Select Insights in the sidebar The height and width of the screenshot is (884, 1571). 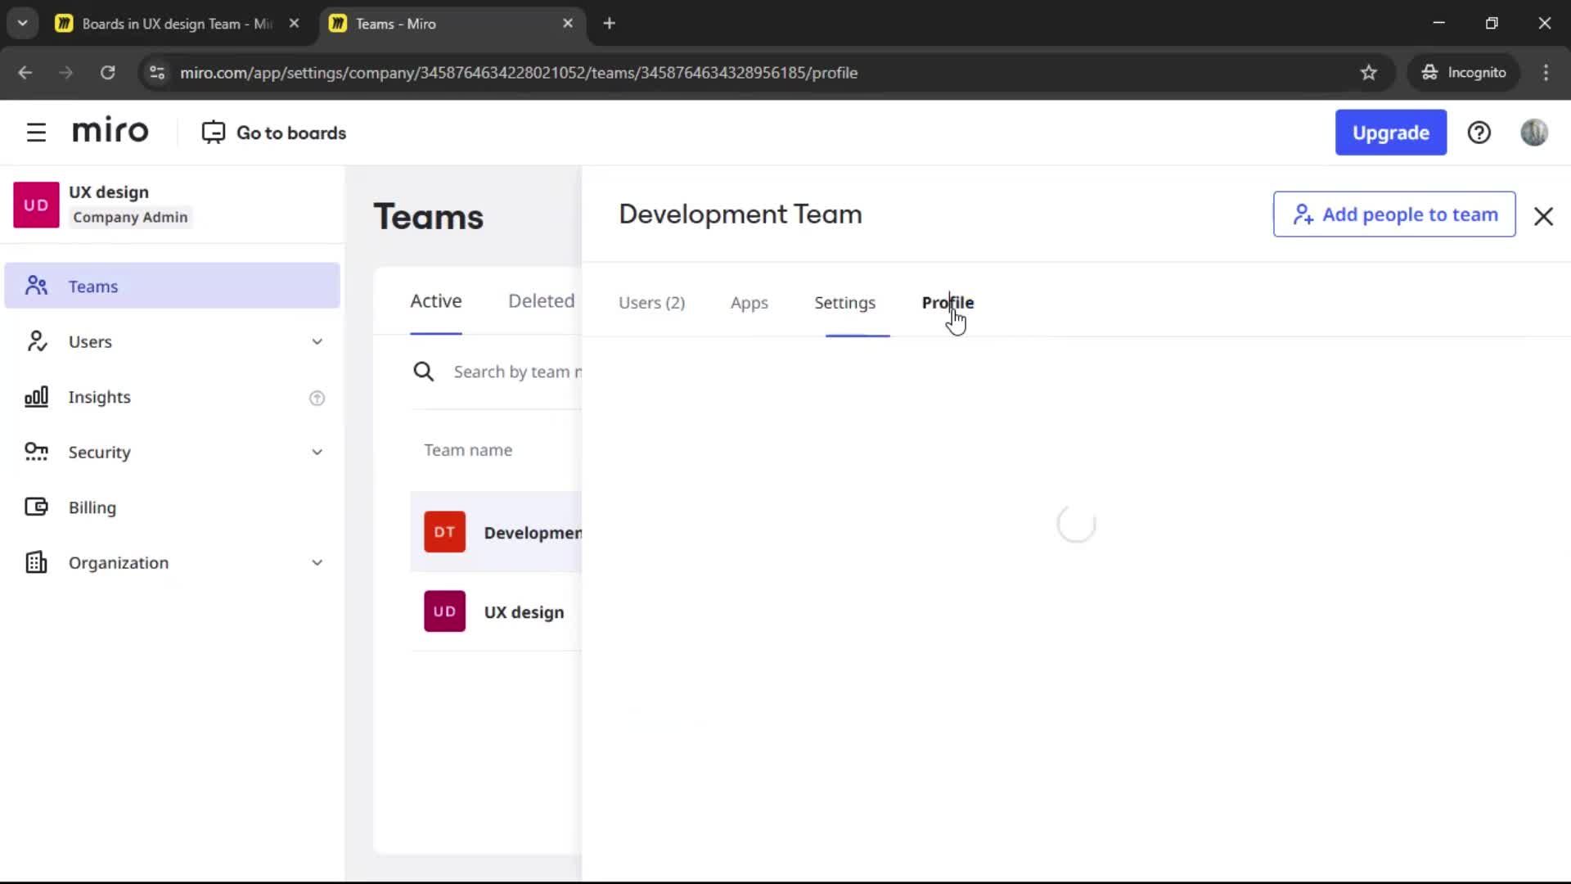coord(172,397)
